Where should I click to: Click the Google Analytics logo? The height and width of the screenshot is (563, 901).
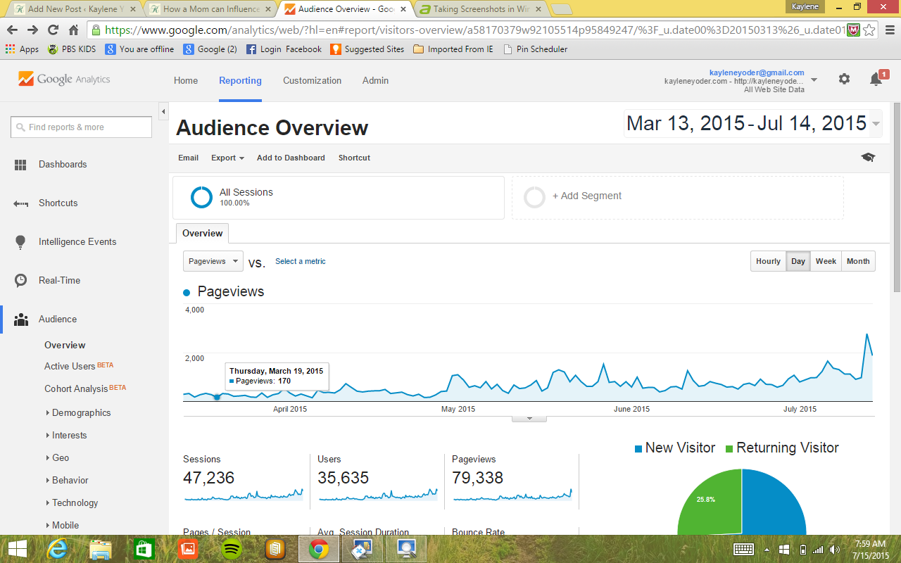coord(64,80)
